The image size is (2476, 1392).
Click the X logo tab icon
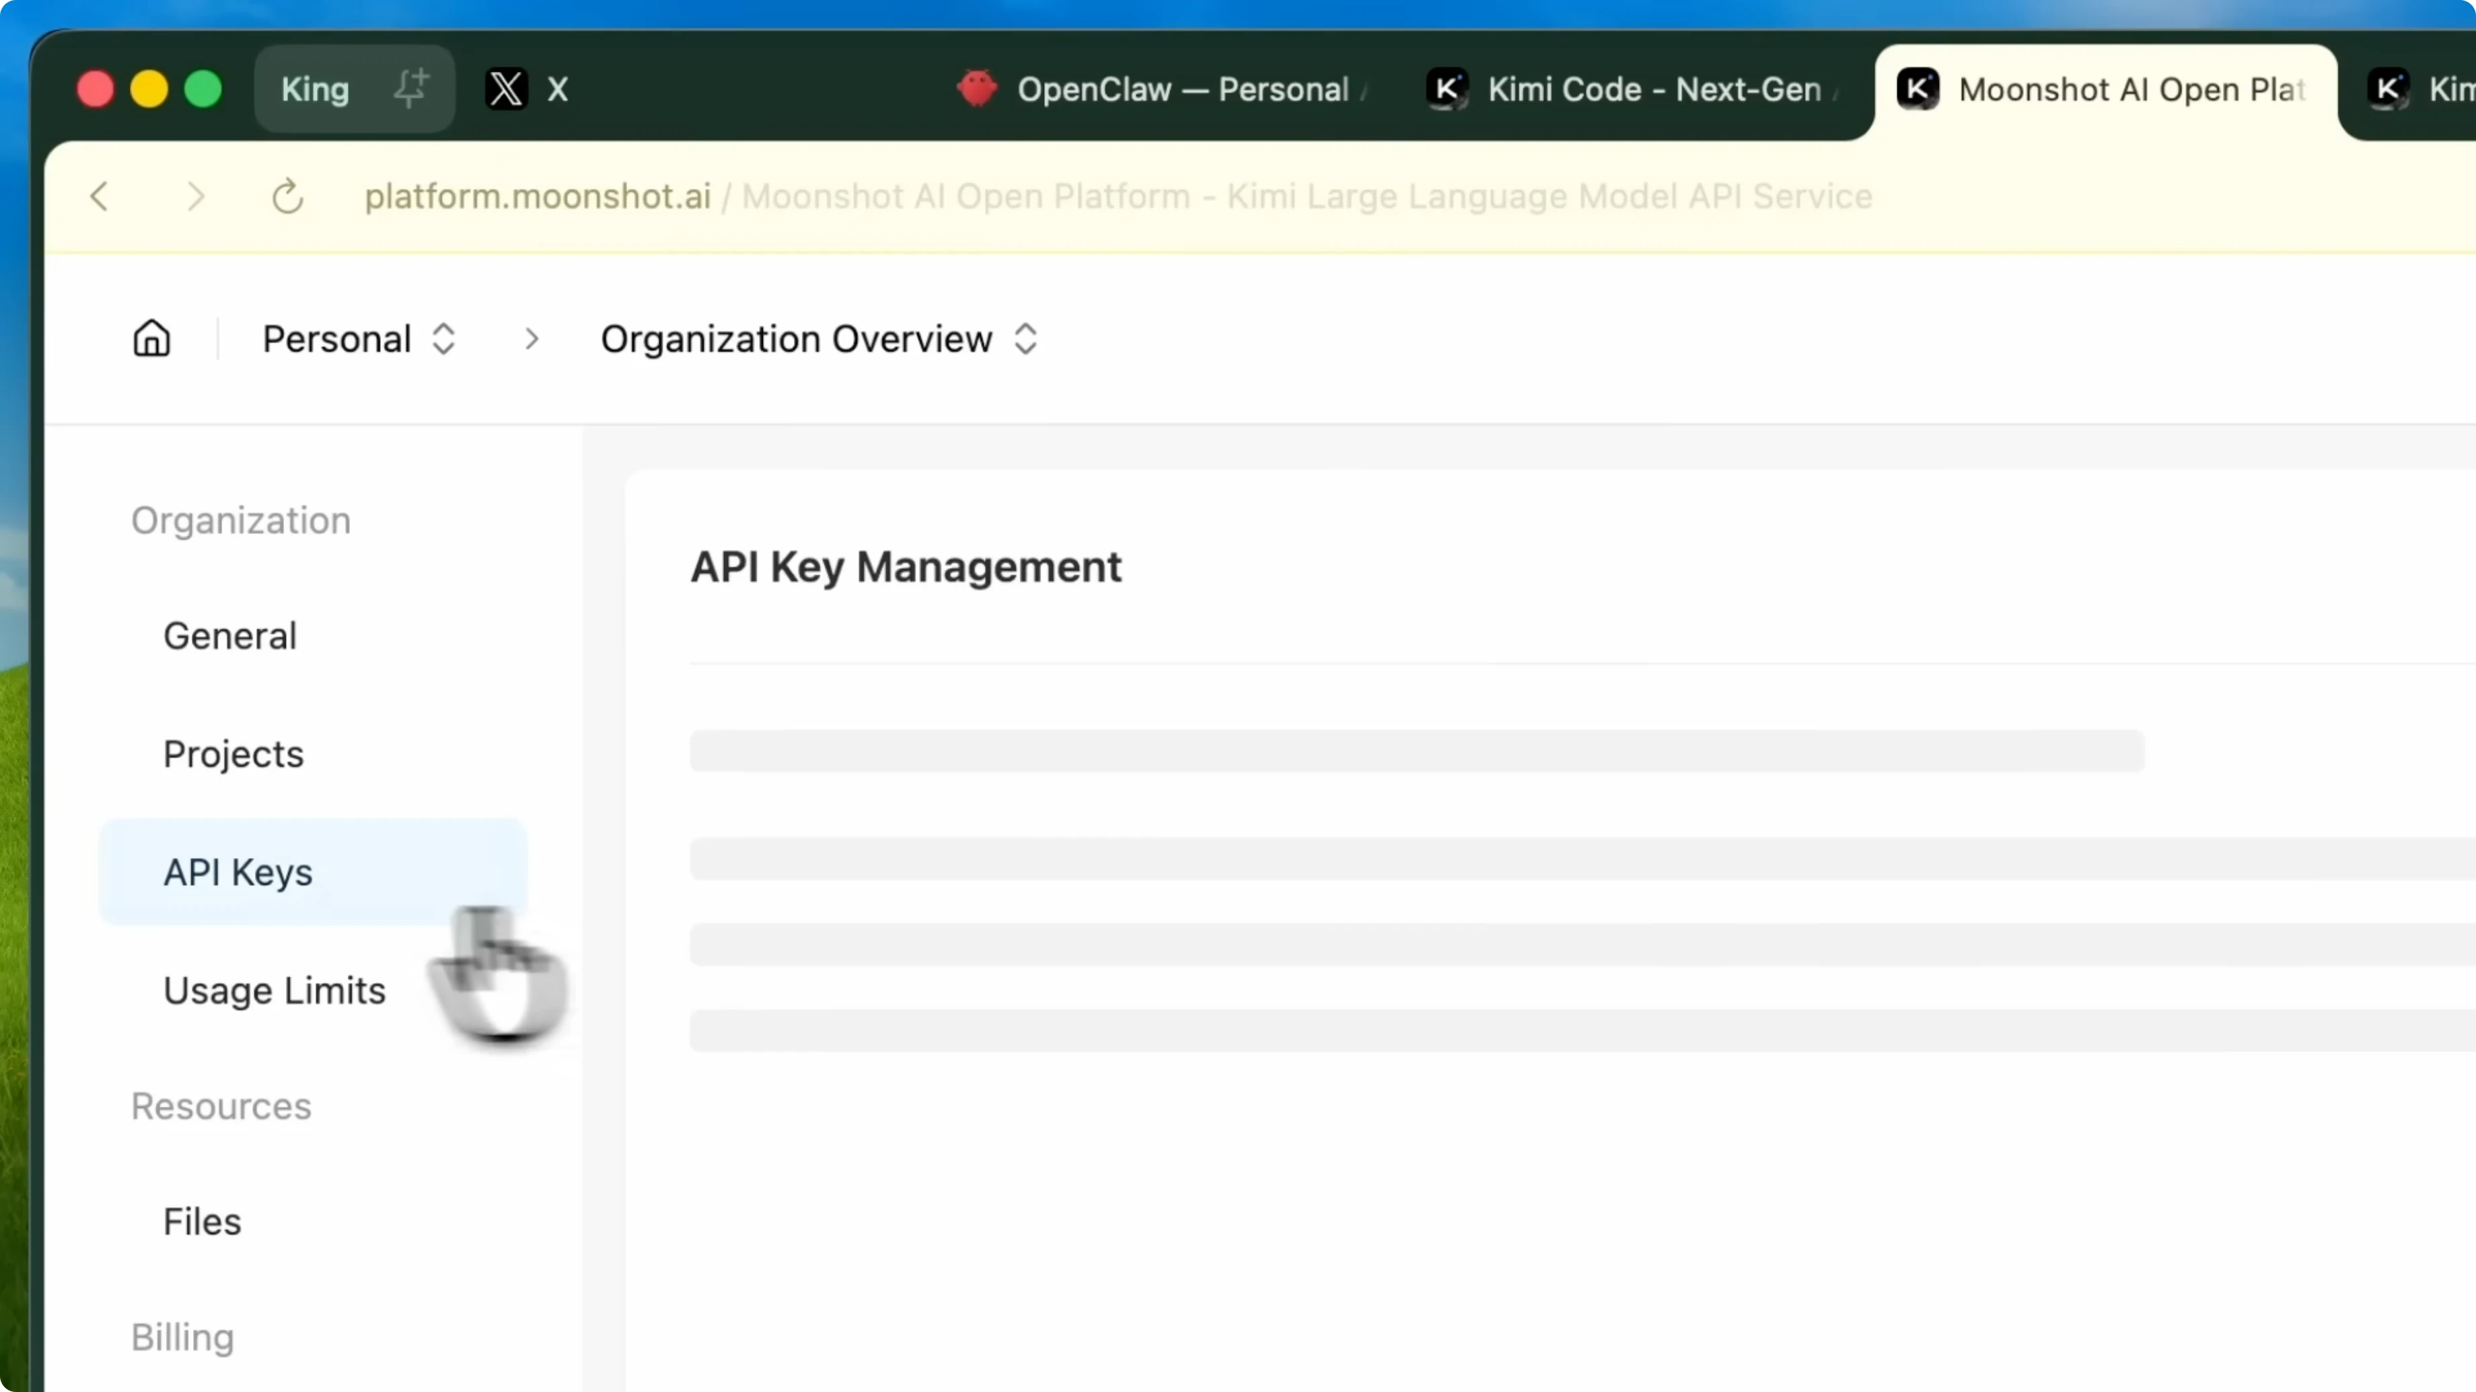(507, 89)
